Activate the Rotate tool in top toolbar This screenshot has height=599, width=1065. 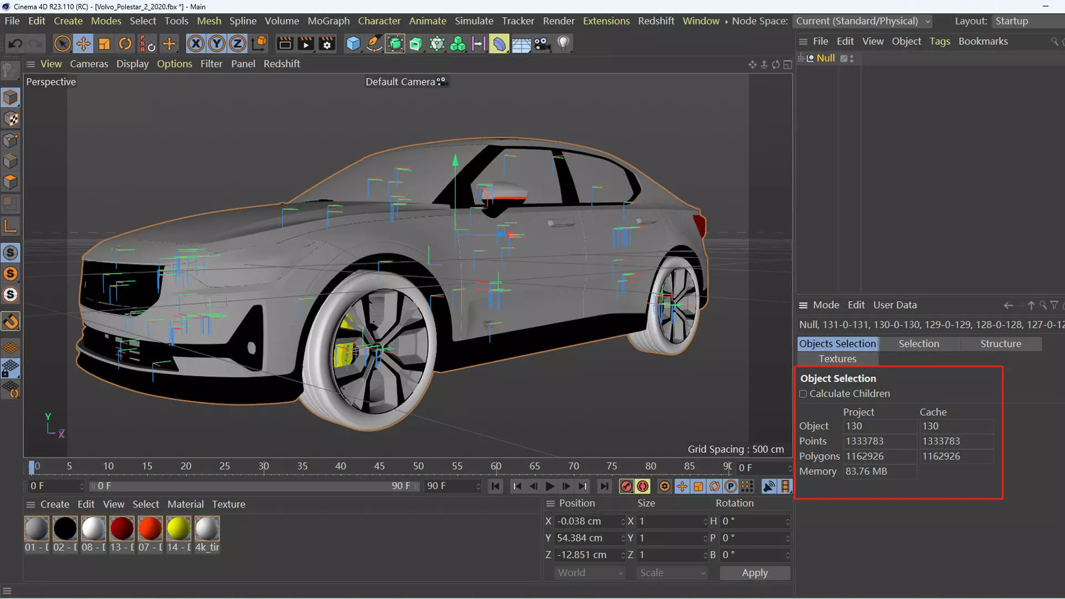click(x=125, y=43)
